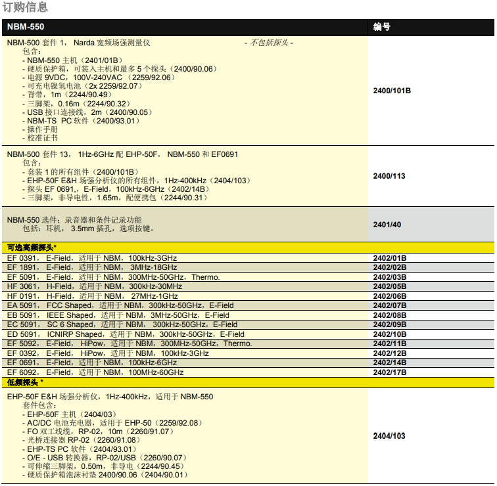Select order number 2400/101B
This screenshot has width=497, height=486.
pos(392,90)
